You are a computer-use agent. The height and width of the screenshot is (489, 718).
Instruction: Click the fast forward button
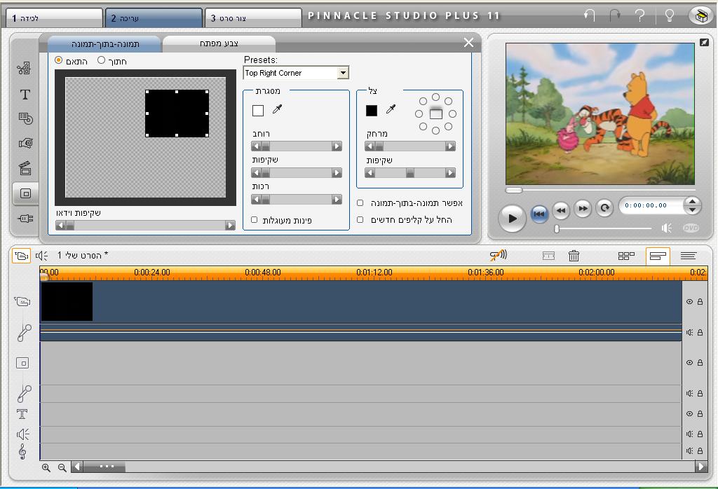pyautogui.click(x=583, y=209)
